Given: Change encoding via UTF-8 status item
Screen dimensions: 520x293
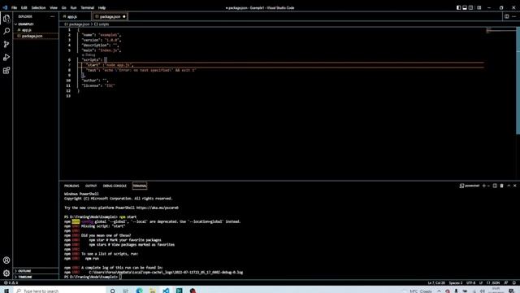Looking at the screenshot, I should 470,282.
